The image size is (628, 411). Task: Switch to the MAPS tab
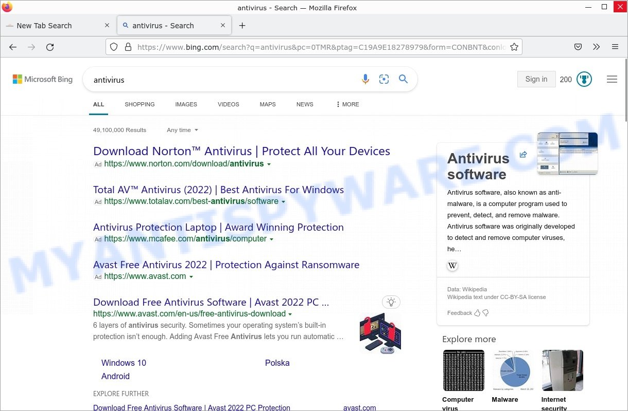tap(268, 104)
